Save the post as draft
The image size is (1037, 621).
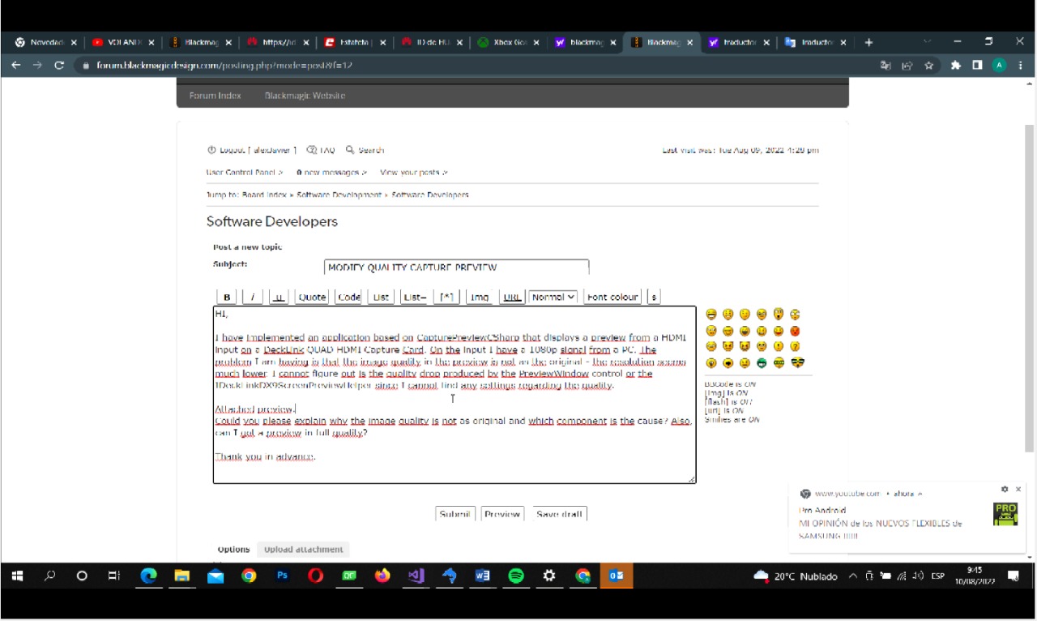559,514
